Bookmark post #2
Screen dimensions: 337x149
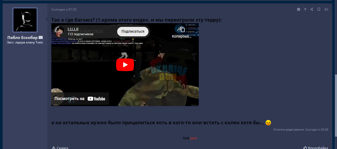[319, 9]
